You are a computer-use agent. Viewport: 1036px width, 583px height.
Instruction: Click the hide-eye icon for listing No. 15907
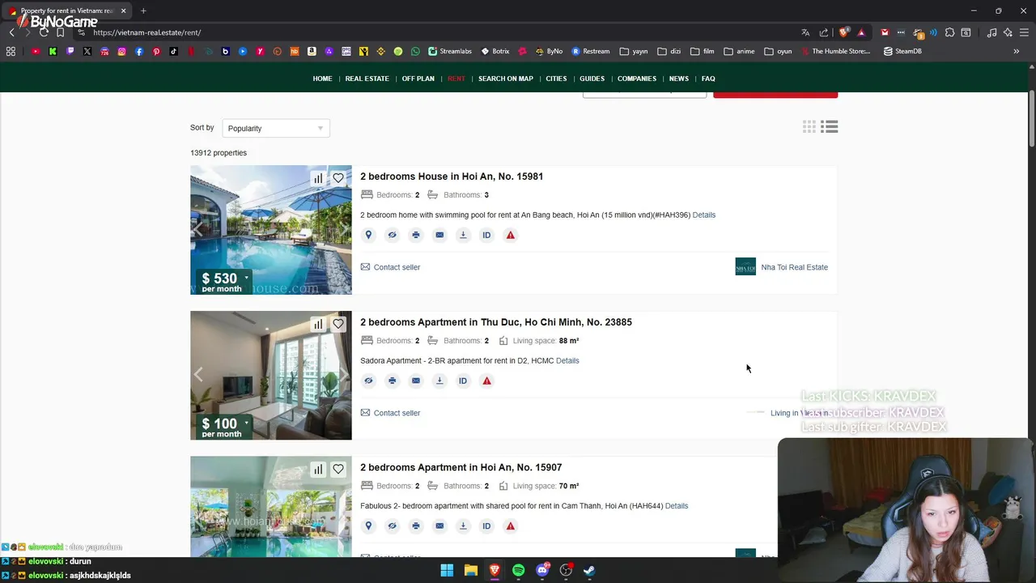[x=392, y=526]
